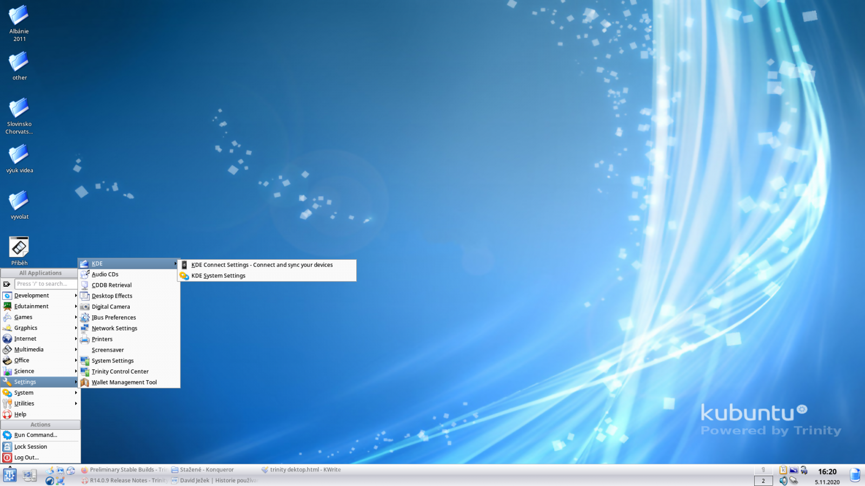Switch to virtual desktop 1 in the pager

(x=763, y=469)
